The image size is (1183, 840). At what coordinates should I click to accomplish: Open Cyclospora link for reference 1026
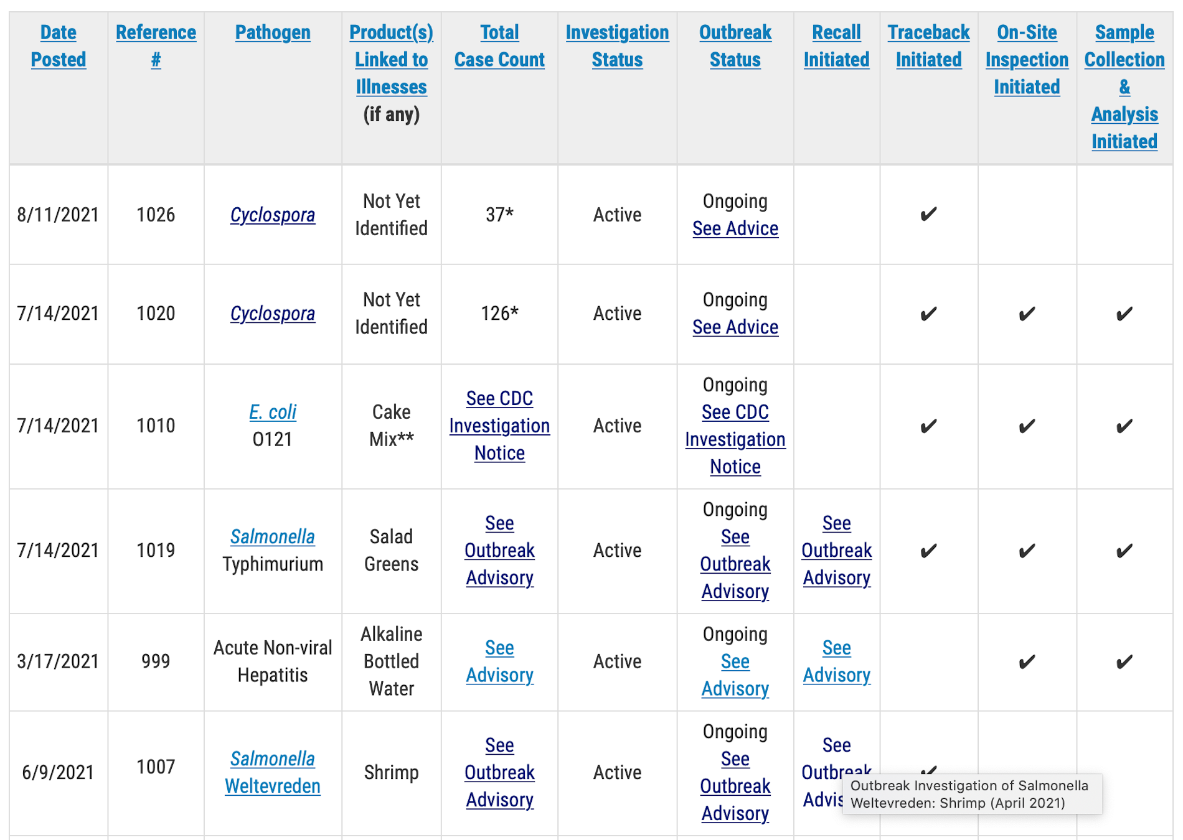pos(273,215)
